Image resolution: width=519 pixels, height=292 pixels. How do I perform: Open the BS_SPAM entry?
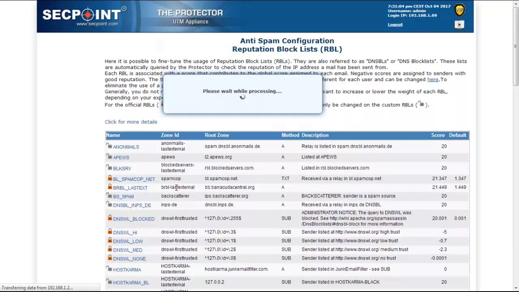[123, 197]
